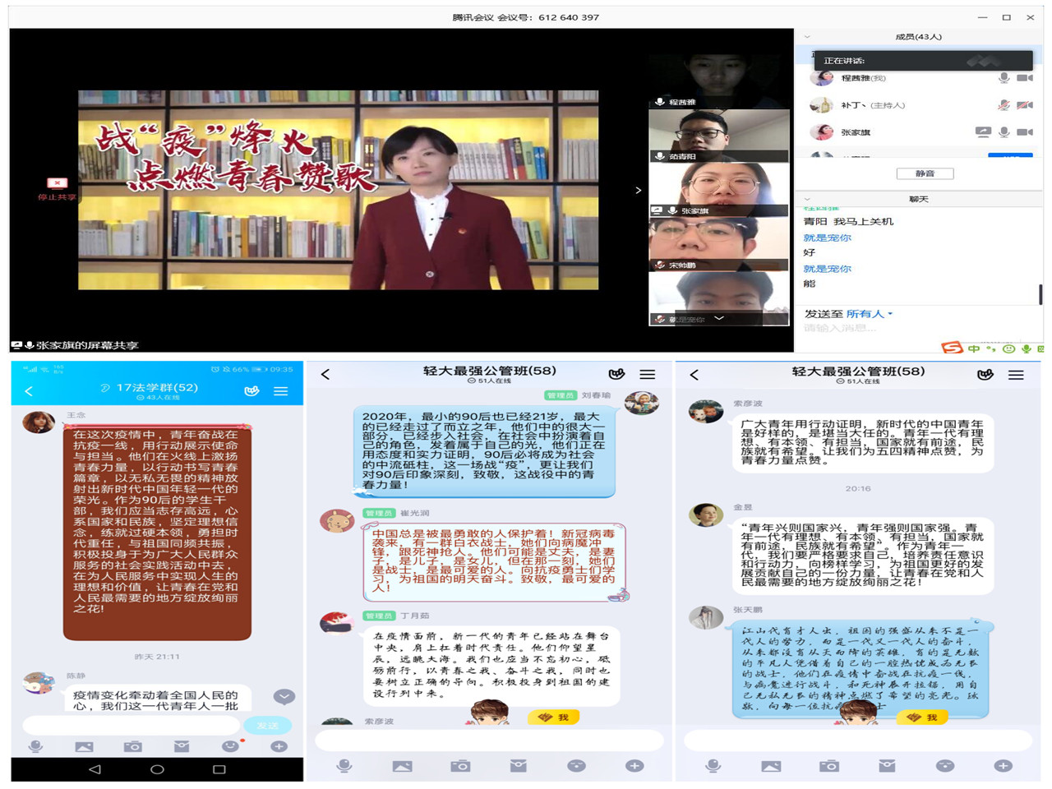The height and width of the screenshot is (789, 1052).
Task: Unmute 补丁's microphone in member list
Action: click(x=1004, y=105)
